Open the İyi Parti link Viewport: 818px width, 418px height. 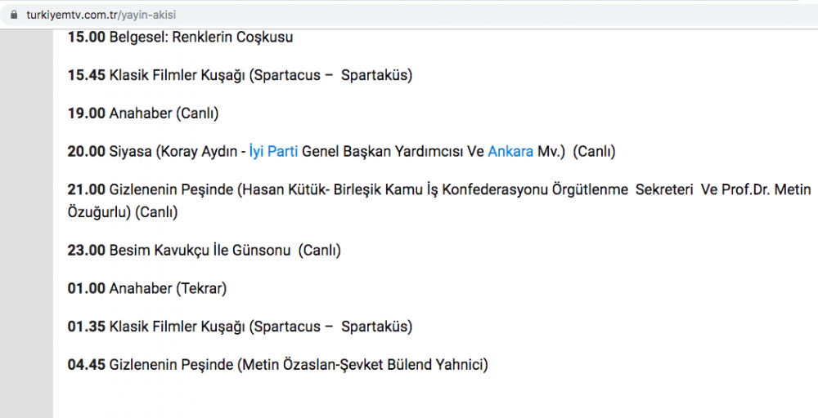coord(273,152)
